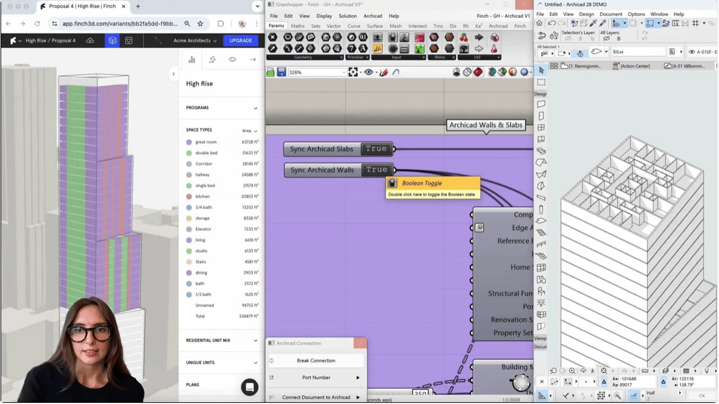
Task: Open the generate sparkle tab in Finch panel
Action: point(212,59)
